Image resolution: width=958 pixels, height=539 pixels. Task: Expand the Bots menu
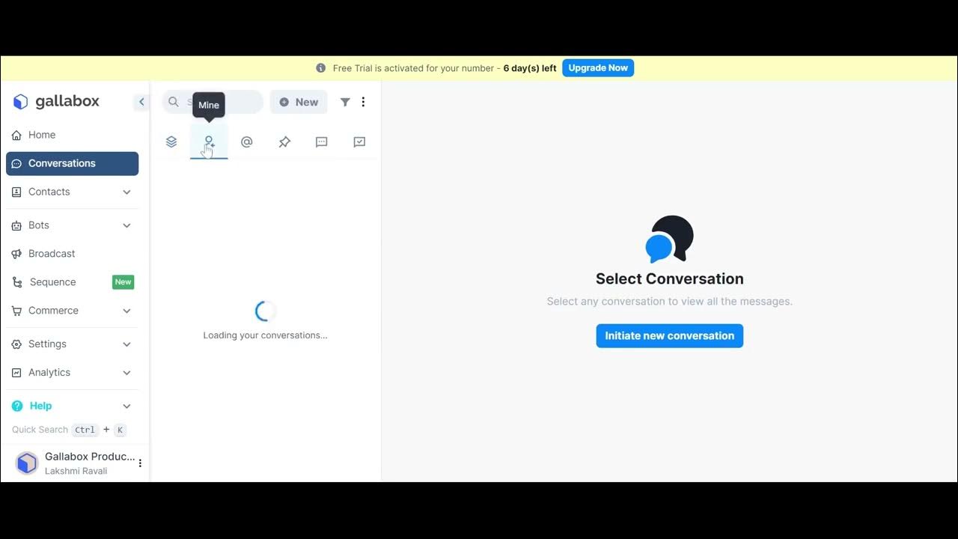click(x=38, y=225)
